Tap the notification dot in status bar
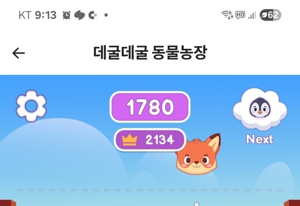The image size is (300, 206). [x=106, y=15]
